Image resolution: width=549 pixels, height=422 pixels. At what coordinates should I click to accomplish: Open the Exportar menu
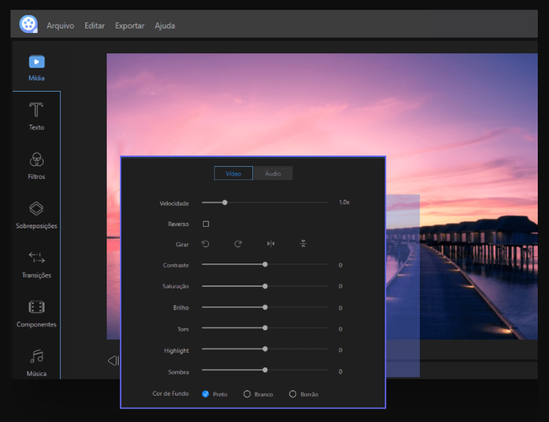(x=130, y=26)
